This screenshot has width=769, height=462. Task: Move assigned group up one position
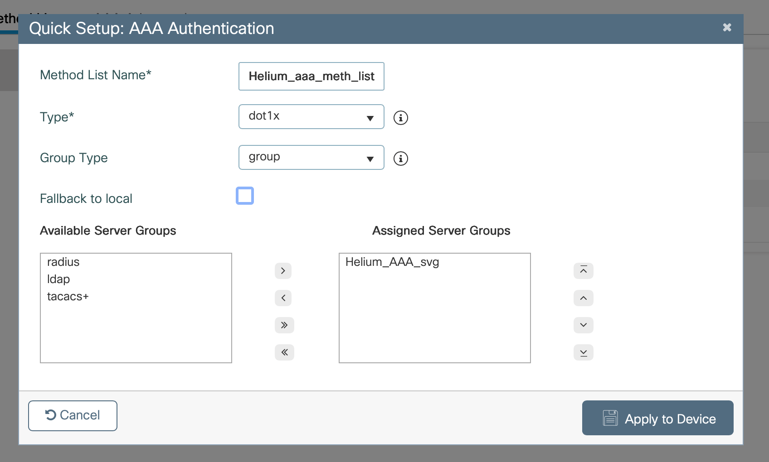(583, 298)
